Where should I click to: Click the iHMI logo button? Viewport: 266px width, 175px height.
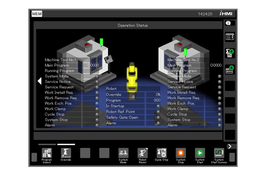226,14
